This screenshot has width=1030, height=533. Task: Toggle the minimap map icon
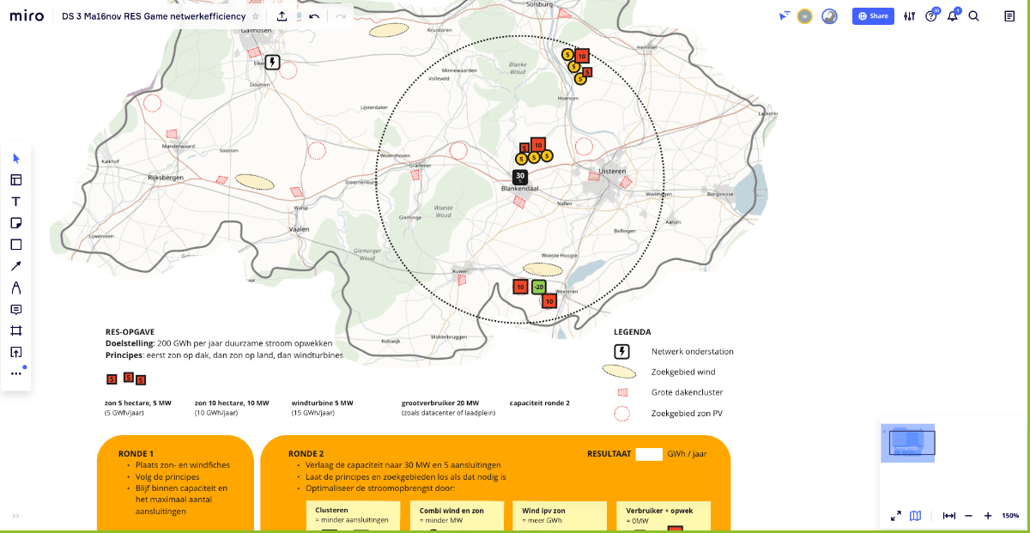point(916,516)
